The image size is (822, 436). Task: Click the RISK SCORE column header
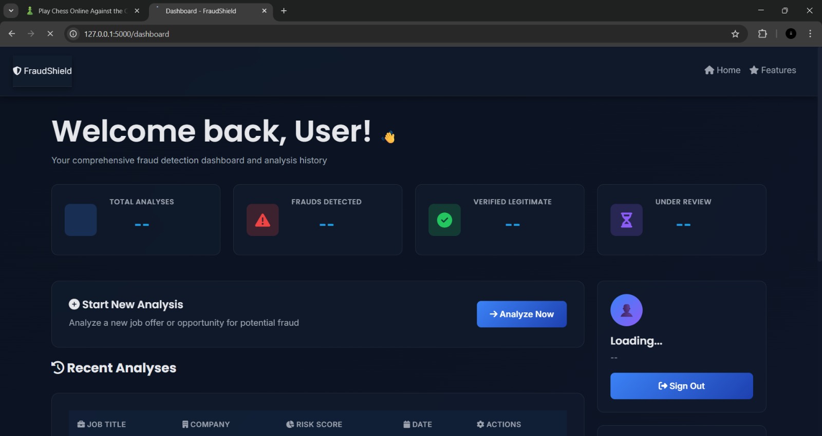click(314, 424)
